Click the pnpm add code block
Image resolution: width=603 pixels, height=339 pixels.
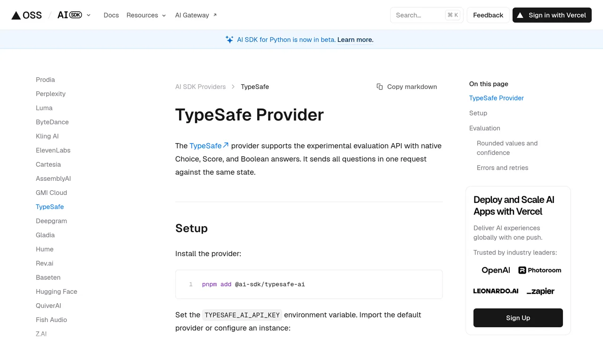(309, 284)
